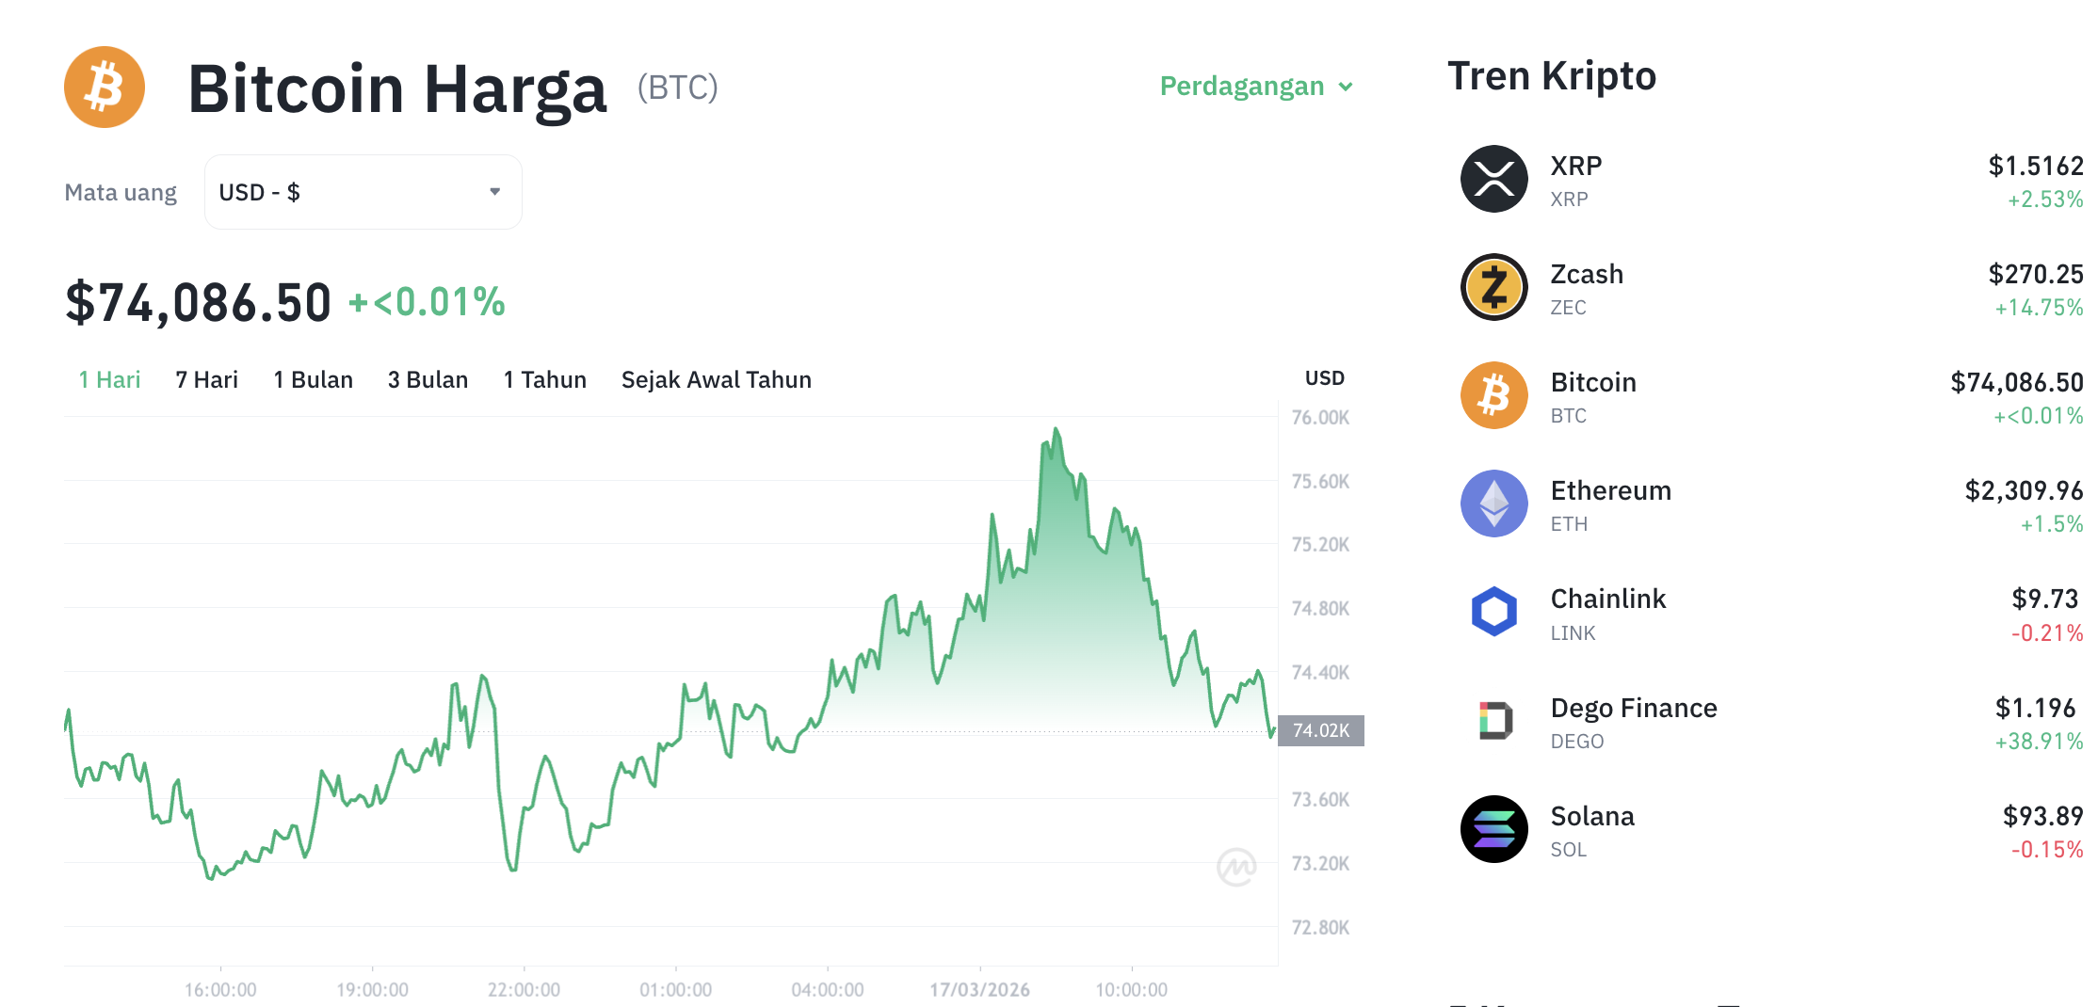2098x1007 pixels.
Task: Click the Bitcoin icon in the trending list
Action: (1493, 395)
